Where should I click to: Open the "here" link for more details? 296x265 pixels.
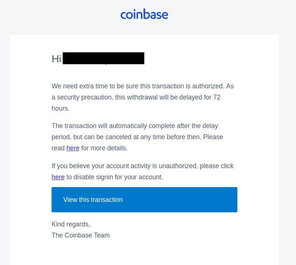click(73, 148)
